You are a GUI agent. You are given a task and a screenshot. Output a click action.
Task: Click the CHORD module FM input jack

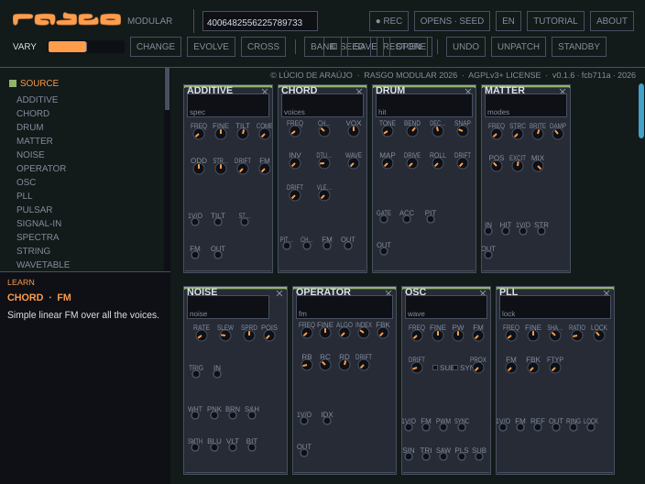(327, 246)
